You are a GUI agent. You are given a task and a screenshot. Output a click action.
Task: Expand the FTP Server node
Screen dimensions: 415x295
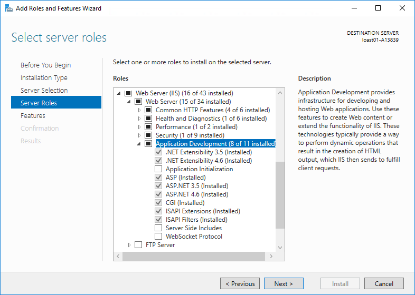click(x=129, y=245)
